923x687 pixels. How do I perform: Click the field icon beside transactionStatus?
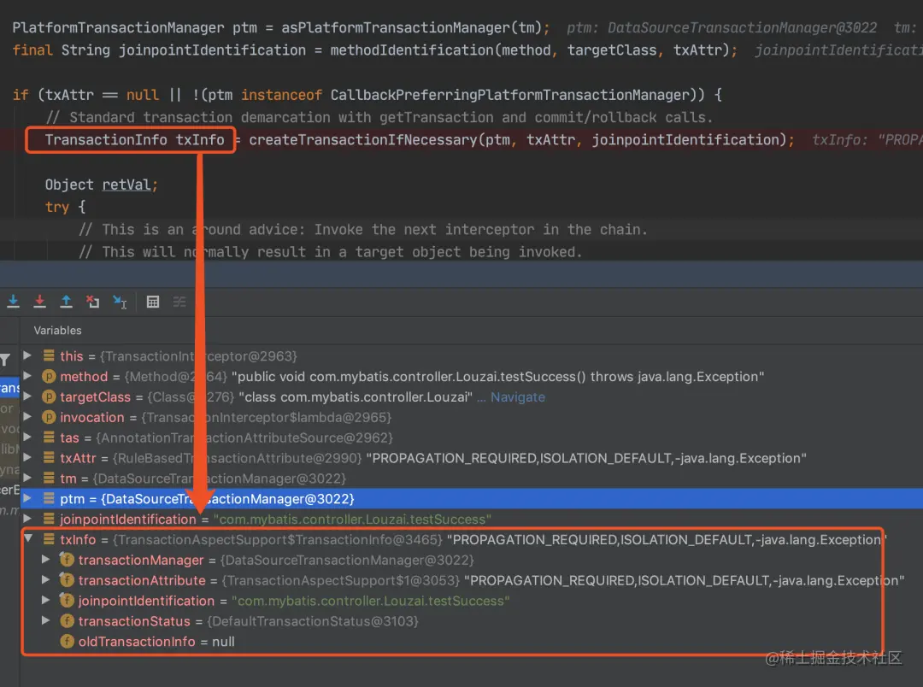click(x=68, y=620)
